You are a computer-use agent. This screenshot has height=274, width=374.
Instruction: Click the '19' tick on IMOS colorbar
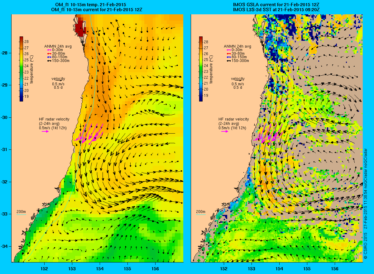tap(206, 96)
